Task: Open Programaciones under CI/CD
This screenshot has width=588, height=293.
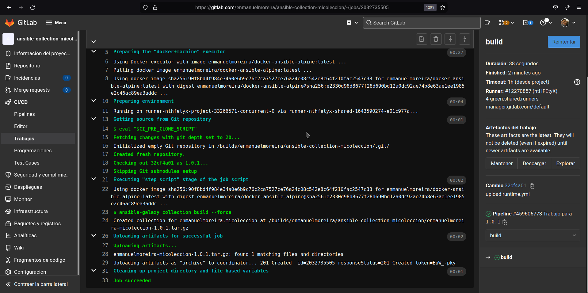Action: 38,150
